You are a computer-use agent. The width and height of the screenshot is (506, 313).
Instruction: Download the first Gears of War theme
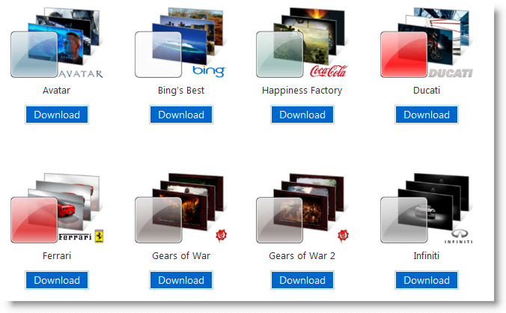[x=181, y=280]
